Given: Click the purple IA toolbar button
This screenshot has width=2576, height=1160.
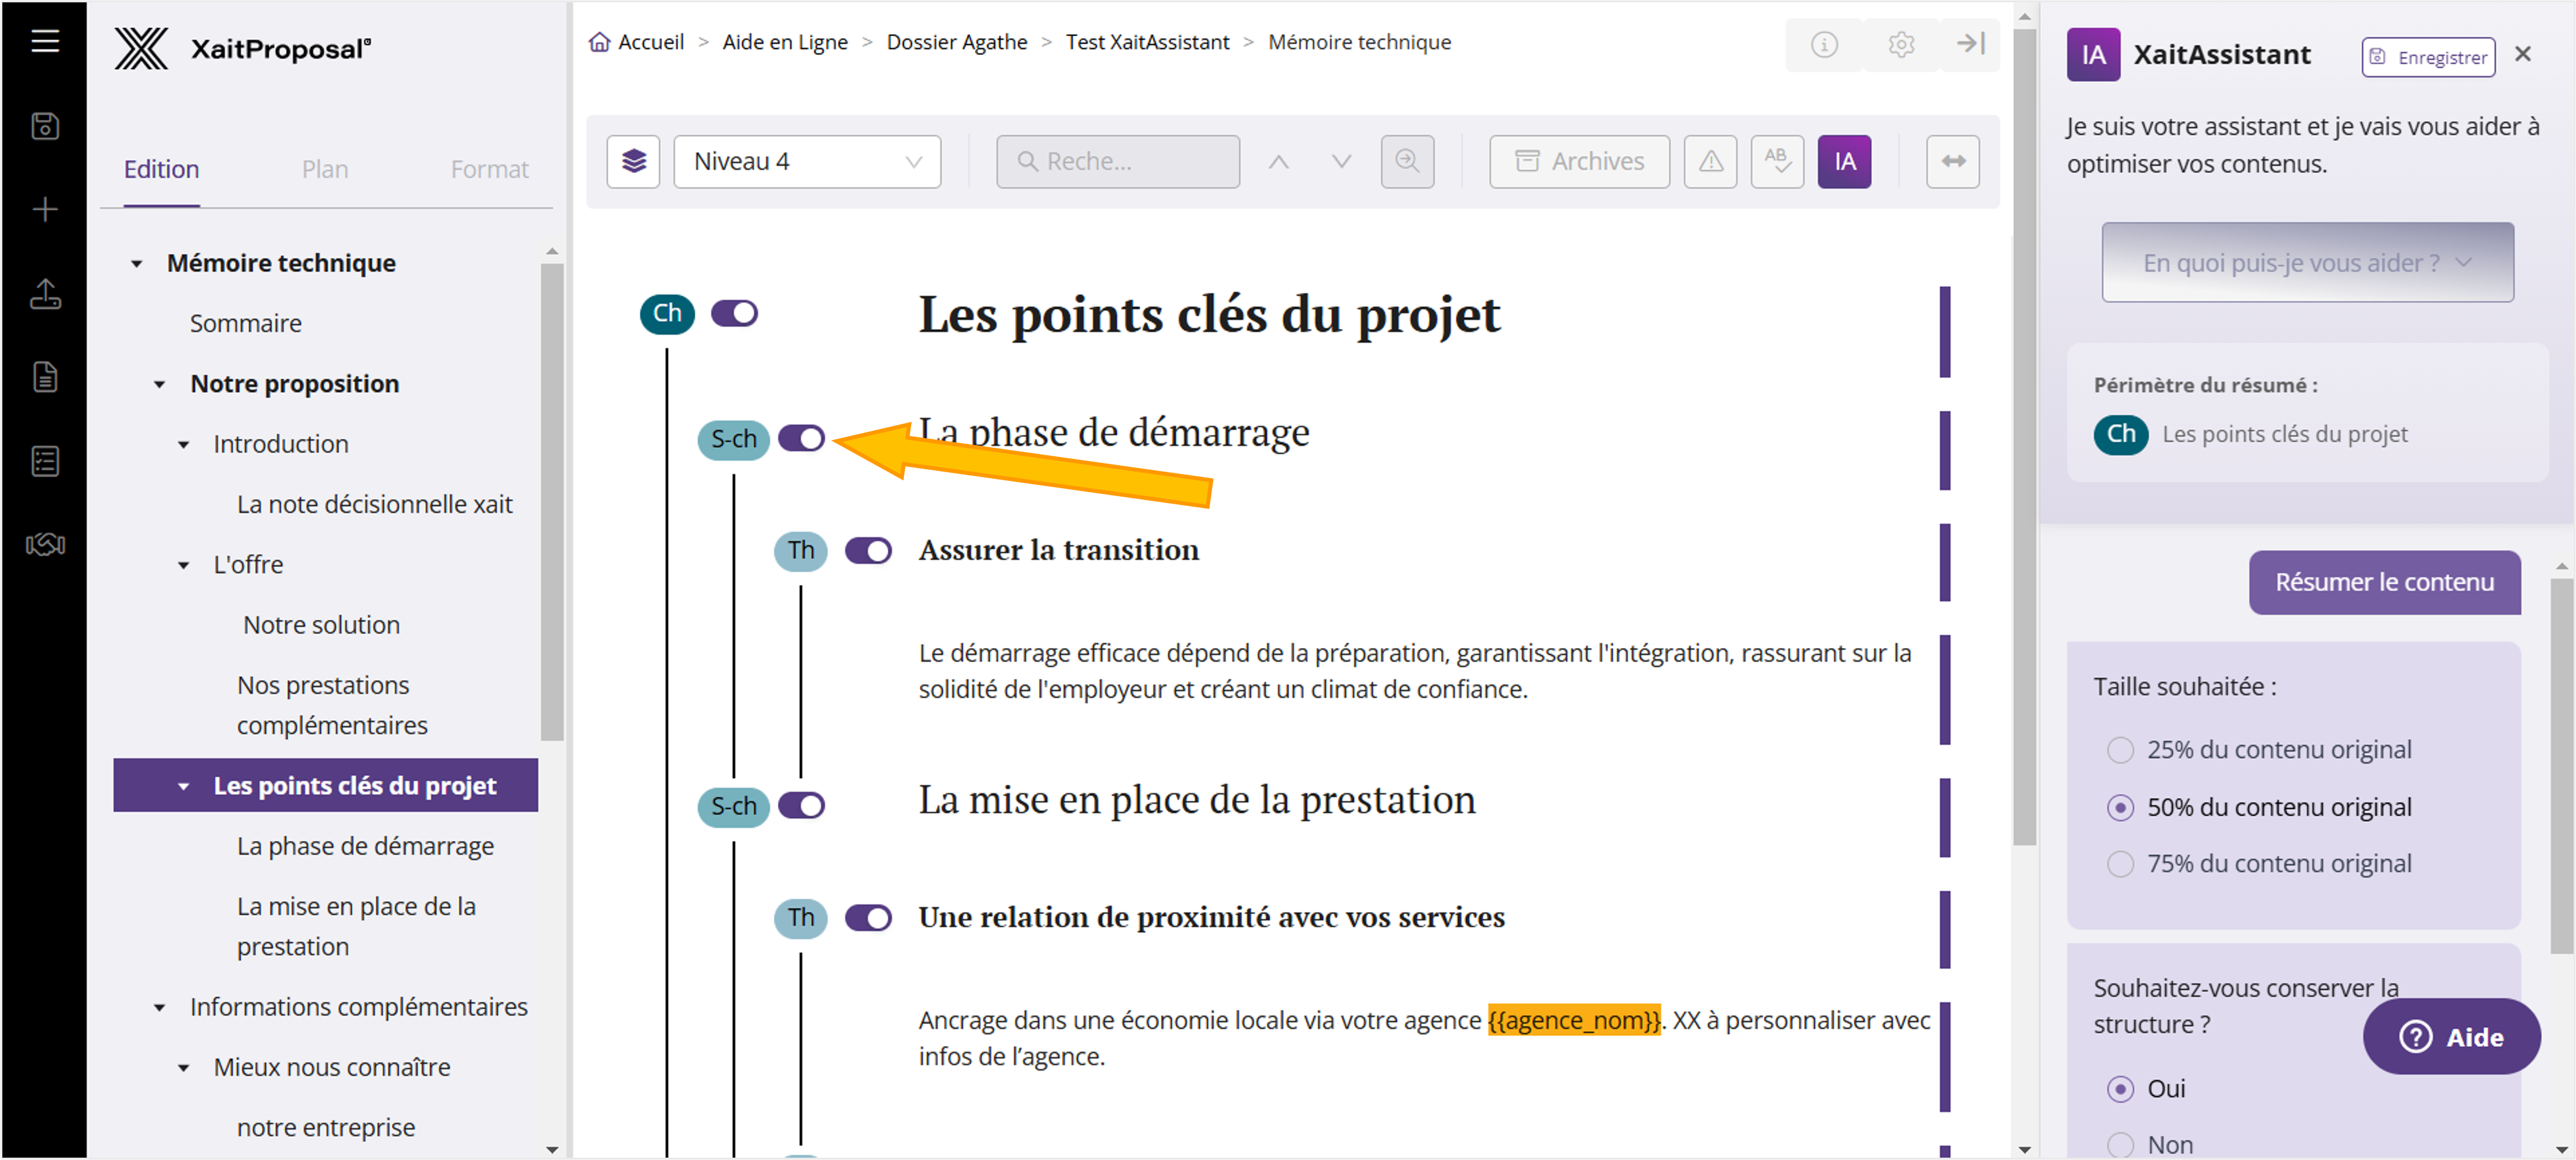Looking at the screenshot, I should (x=1844, y=161).
